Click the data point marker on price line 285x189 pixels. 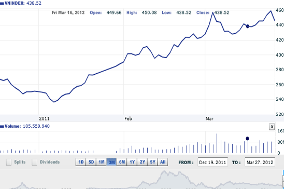[x=248, y=26]
